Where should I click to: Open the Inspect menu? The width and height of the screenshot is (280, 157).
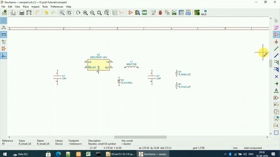(x=35, y=7)
